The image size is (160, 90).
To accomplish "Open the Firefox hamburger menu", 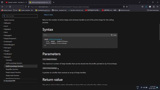I will tap(157, 7).
